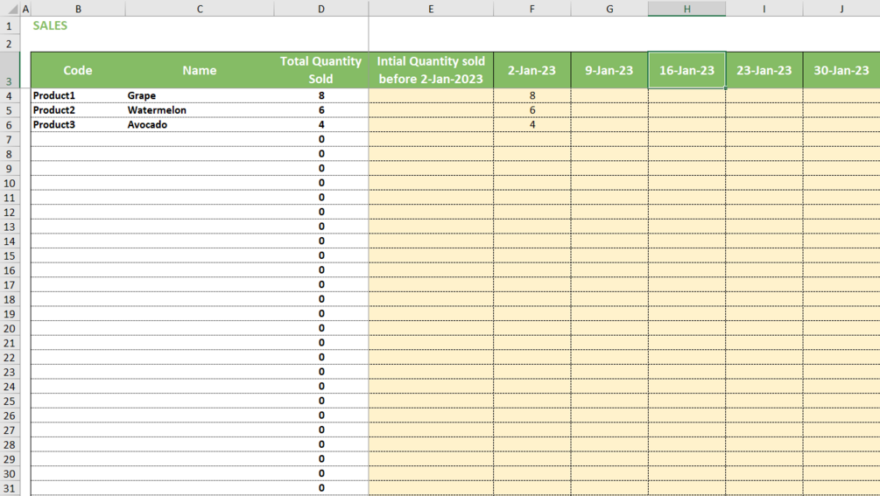
Task: Click Avocado's empty initial quantity cell
Action: [431, 125]
